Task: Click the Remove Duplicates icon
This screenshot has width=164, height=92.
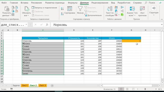Action: click(x=116, y=11)
